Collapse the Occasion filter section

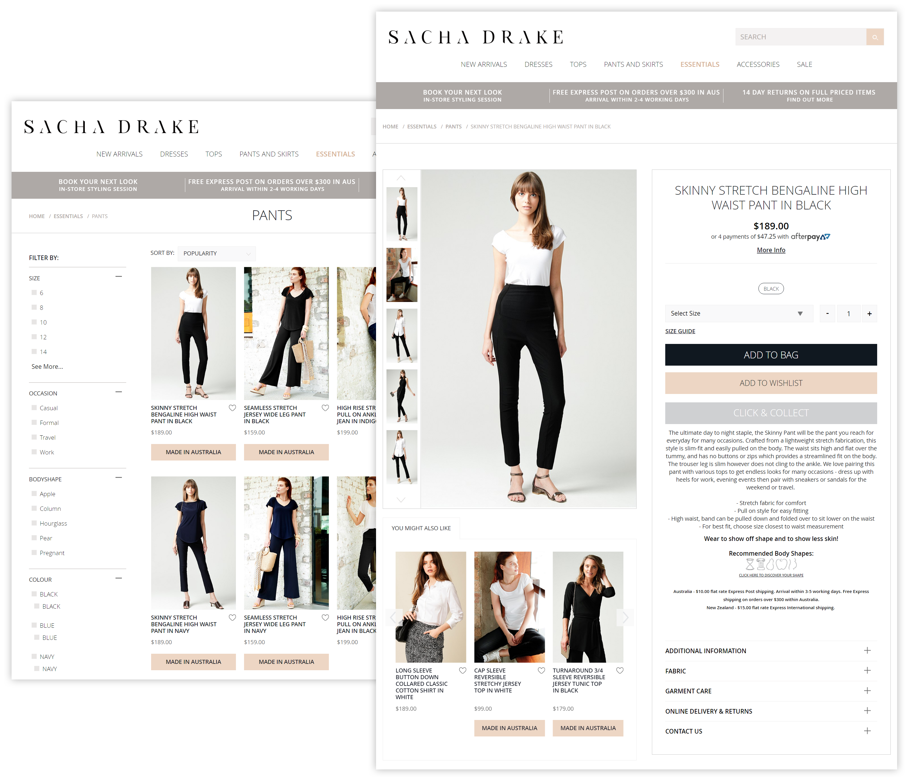coord(118,392)
